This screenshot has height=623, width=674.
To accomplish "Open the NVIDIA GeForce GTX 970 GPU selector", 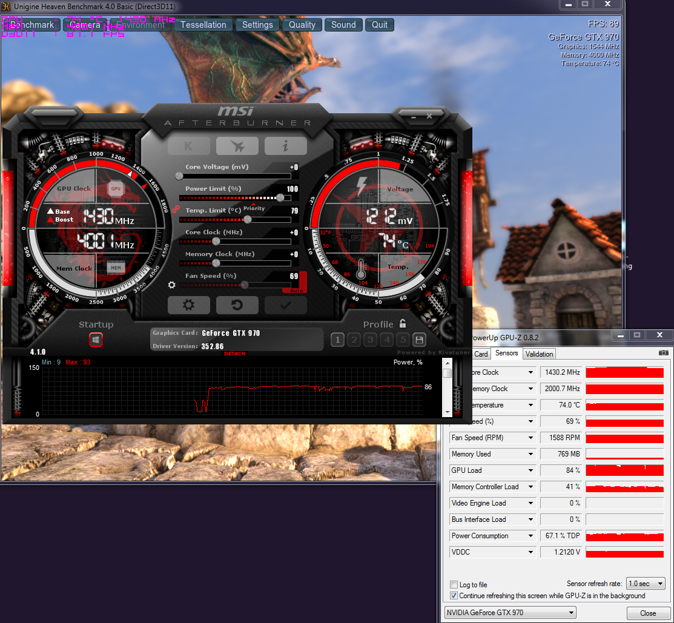I will 510,613.
